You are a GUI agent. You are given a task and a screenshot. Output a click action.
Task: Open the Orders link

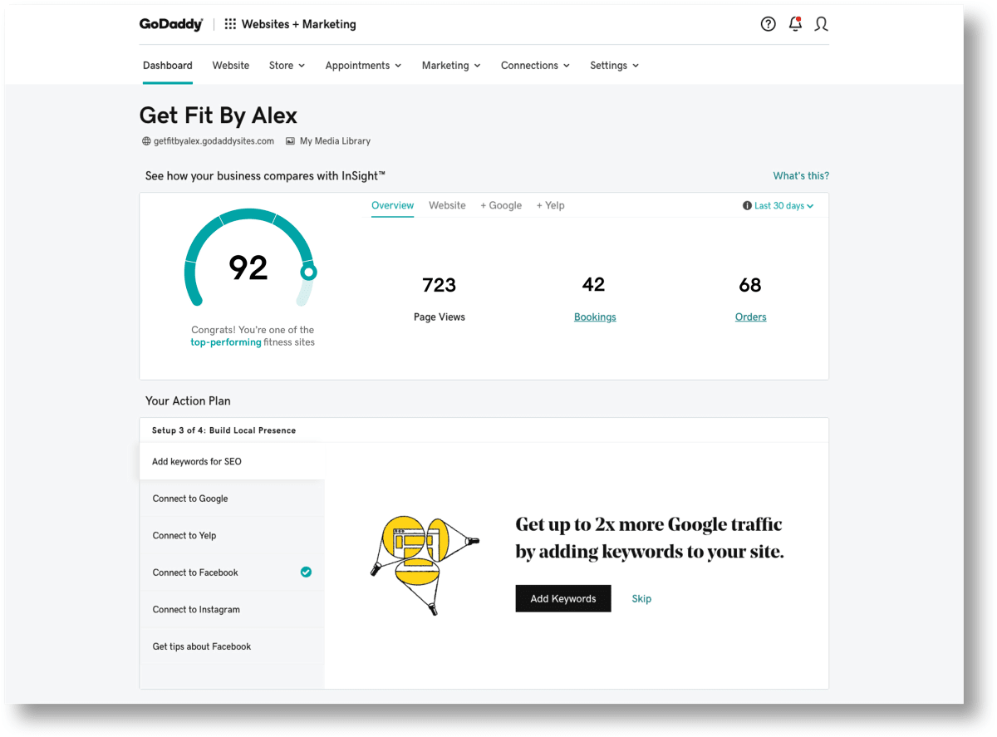pos(750,317)
